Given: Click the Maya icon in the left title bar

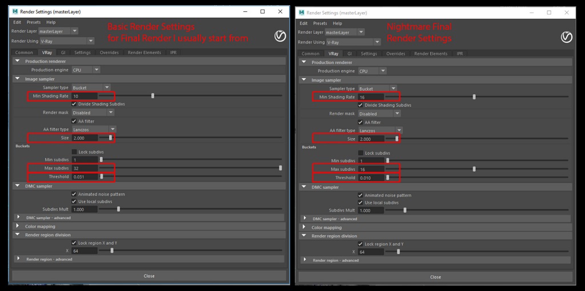Looking at the screenshot, I should click(x=15, y=11).
